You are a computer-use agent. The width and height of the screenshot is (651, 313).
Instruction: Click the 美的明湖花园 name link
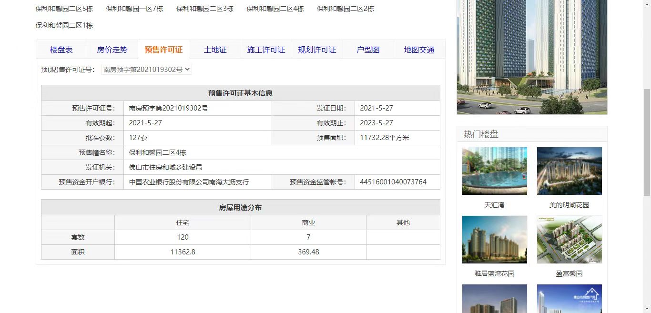click(x=569, y=205)
